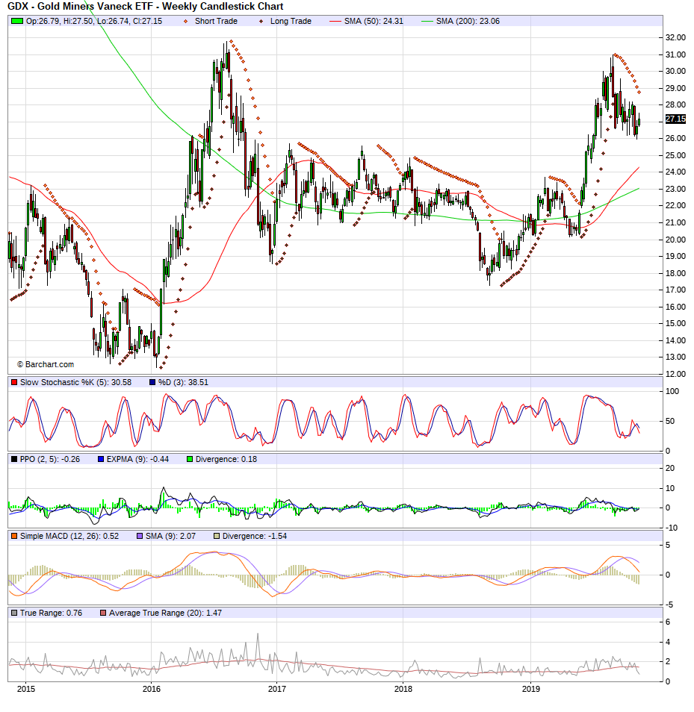
Task: Click the EXPMA (9) blue swatch
Action: coord(101,459)
